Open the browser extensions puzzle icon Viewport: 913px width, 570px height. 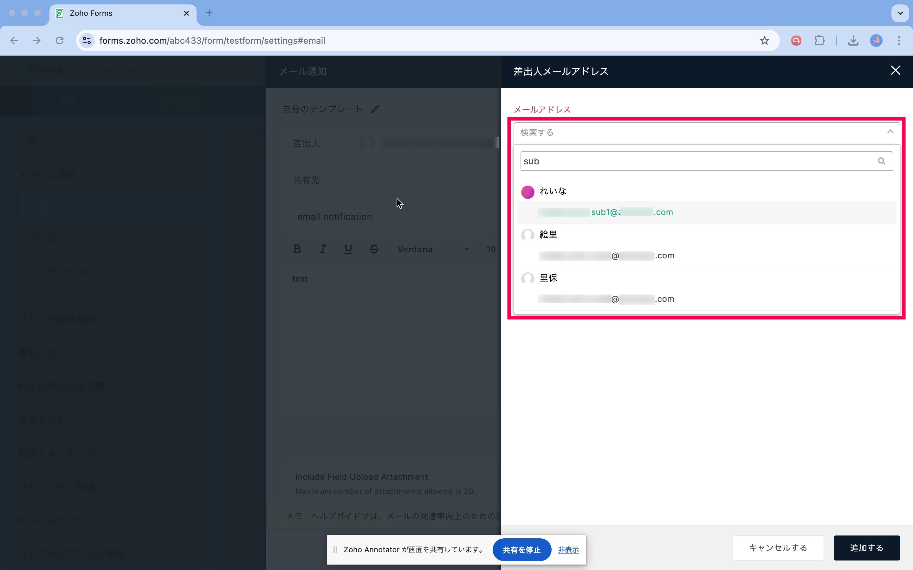pyautogui.click(x=819, y=40)
